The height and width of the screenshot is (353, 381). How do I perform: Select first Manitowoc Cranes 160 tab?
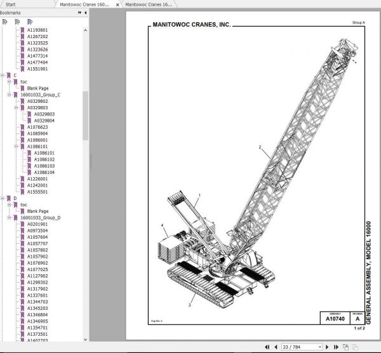84,4
